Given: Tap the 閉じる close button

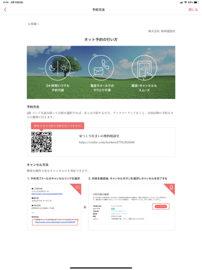Looking at the screenshot, I should (x=193, y=9).
